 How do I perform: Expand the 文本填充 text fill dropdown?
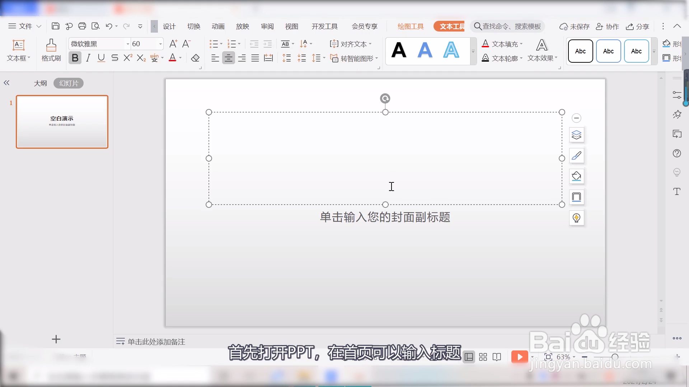(521, 44)
